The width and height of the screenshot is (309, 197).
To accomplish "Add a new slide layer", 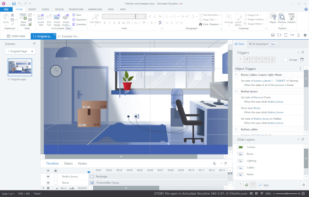I will click(240, 184).
